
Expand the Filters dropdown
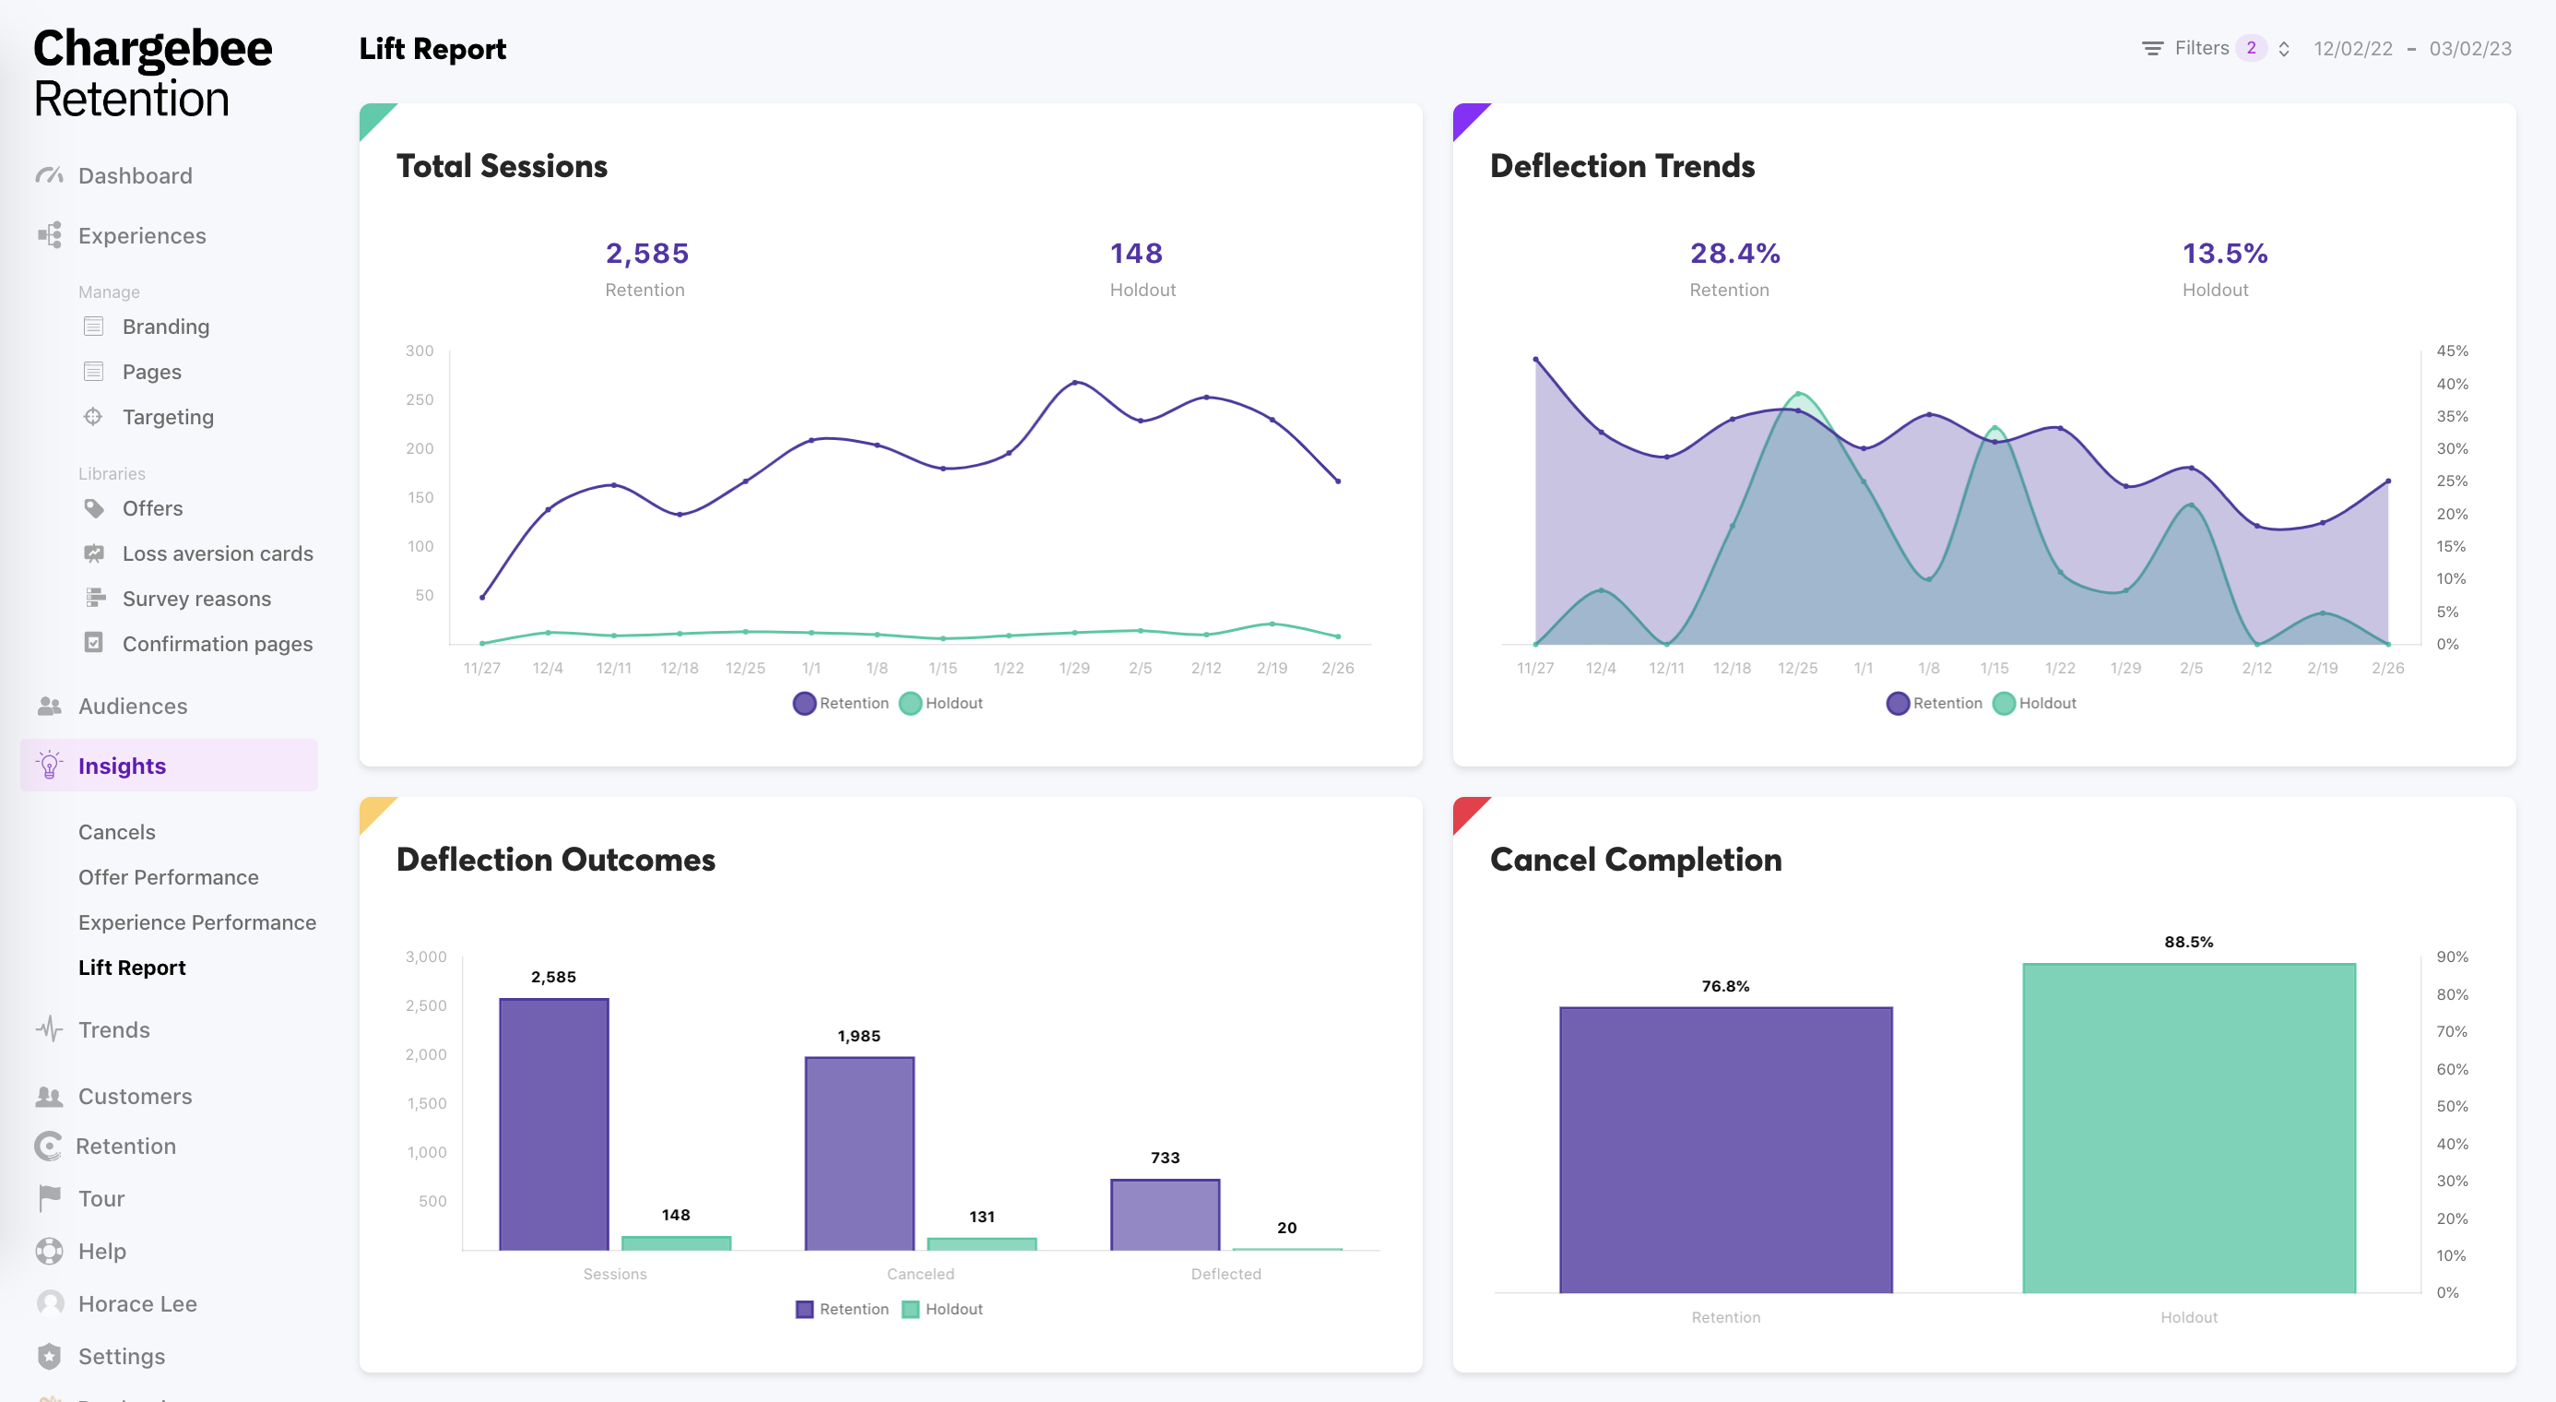click(x=2215, y=48)
